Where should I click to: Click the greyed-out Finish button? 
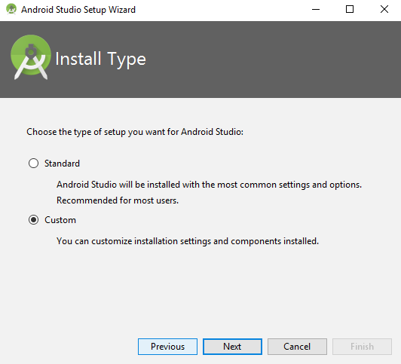point(362,347)
